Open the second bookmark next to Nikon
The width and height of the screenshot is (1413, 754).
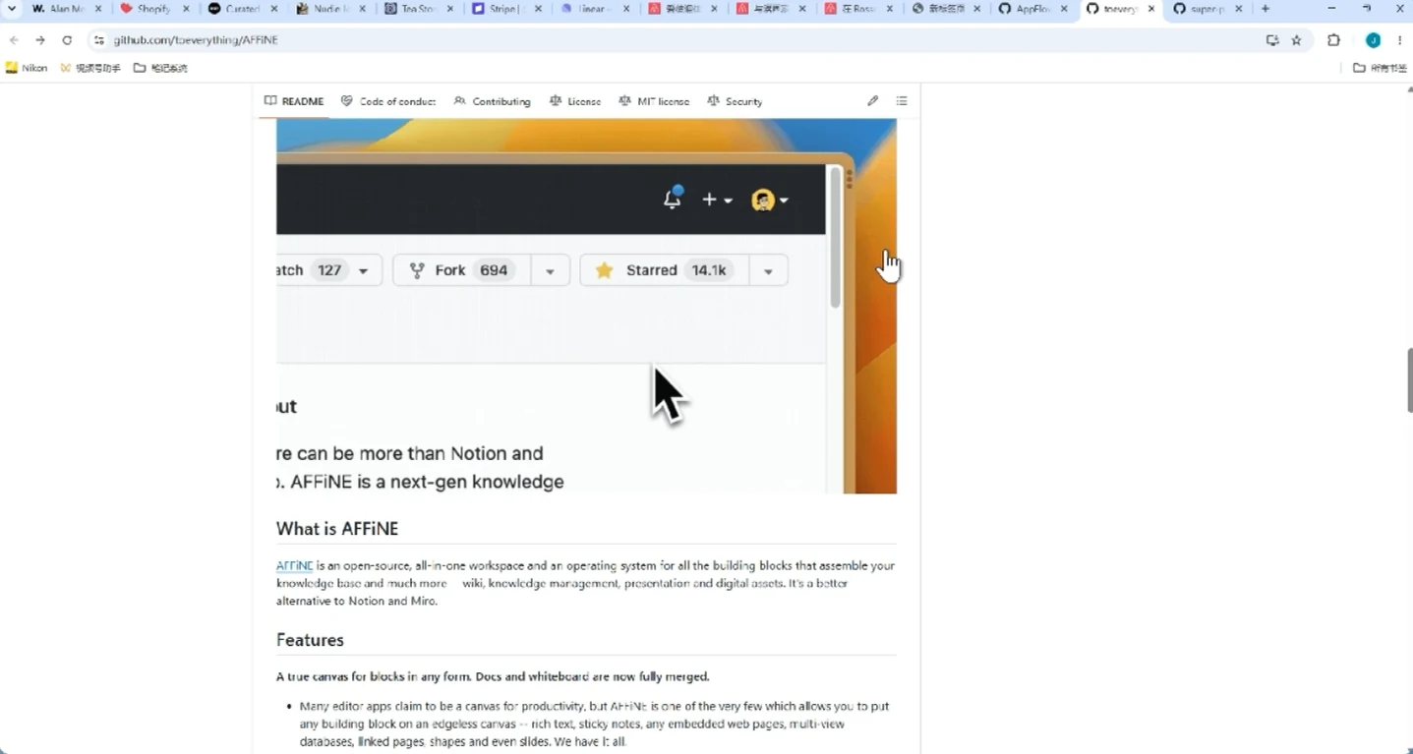(x=90, y=68)
